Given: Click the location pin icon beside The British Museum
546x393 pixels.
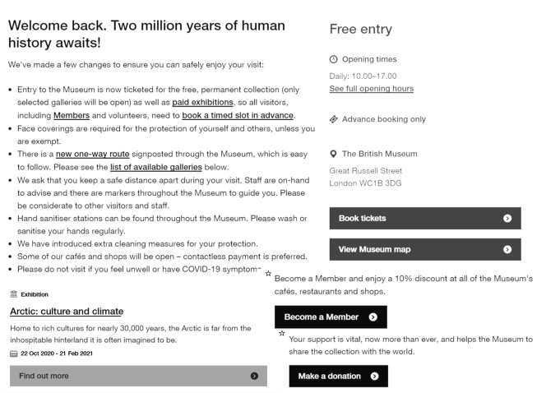Looking at the screenshot, I should [x=333, y=154].
